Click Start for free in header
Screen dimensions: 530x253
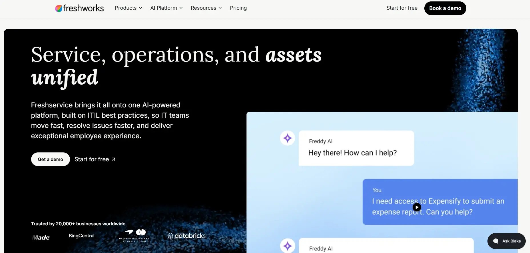402,8
